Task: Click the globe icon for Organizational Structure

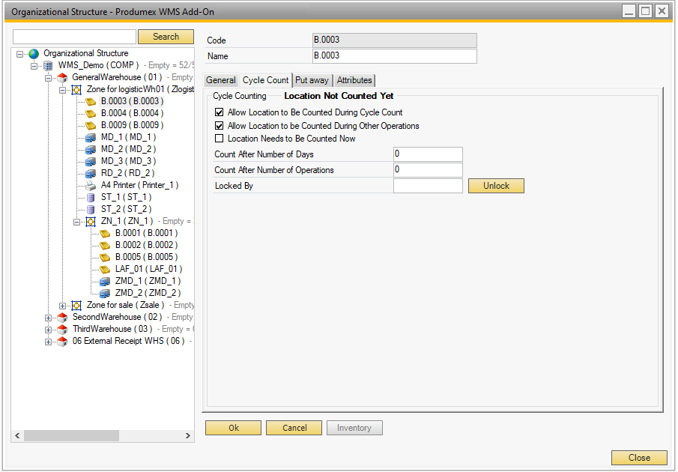Action: coord(34,53)
